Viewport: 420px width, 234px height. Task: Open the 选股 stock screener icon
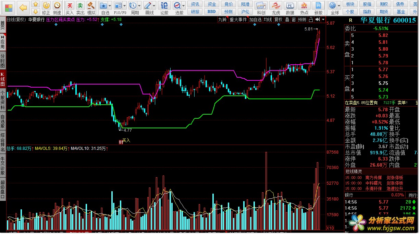click(x=177, y=5)
